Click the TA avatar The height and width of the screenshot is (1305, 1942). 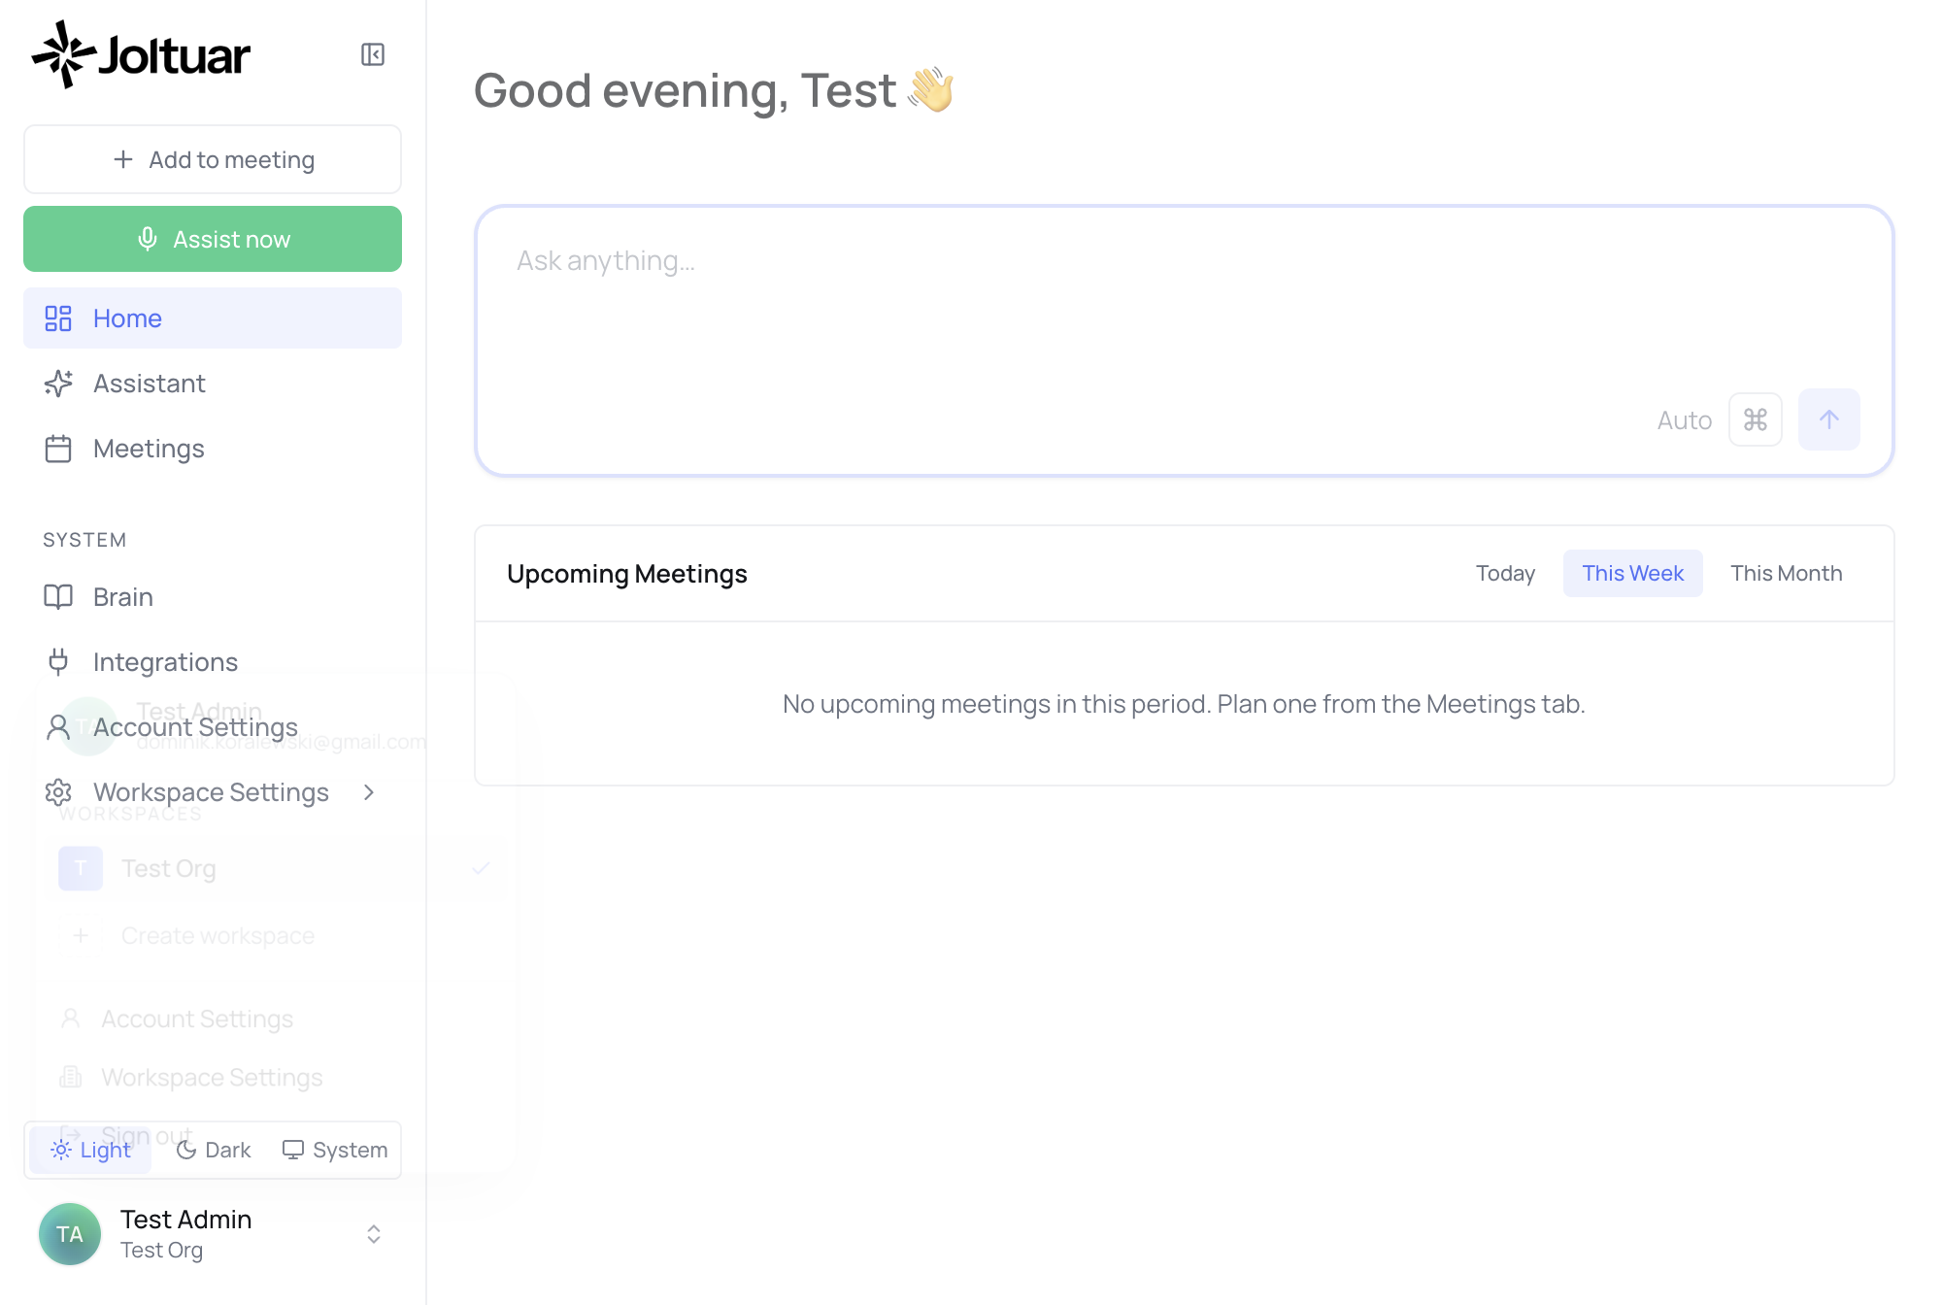click(70, 1234)
